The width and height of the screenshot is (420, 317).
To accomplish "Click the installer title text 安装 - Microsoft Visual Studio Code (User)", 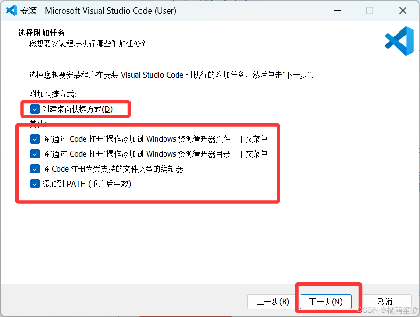I will tap(98, 11).
